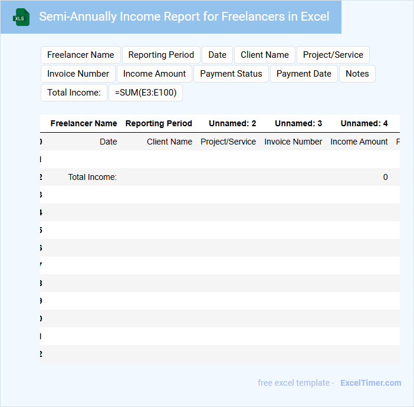Viewport: 414px width, 407px height.
Task: Click the =SUM(E3:E100) formula tag
Action: point(146,93)
